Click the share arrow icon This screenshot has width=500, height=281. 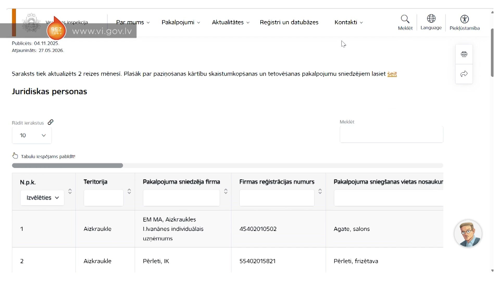point(464,74)
